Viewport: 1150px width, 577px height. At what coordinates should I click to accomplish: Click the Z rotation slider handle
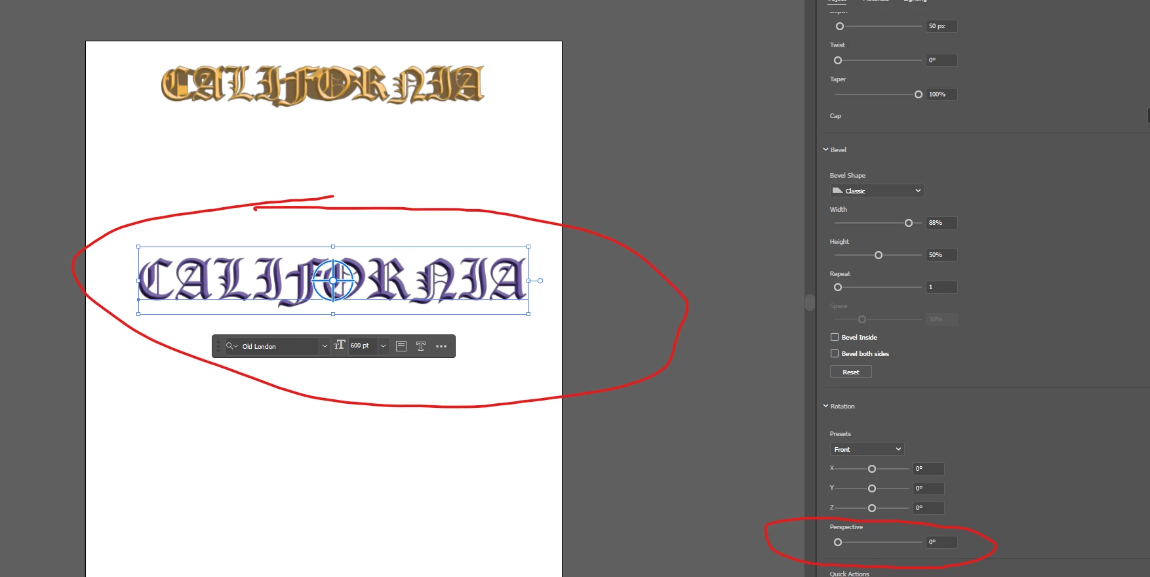872,508
